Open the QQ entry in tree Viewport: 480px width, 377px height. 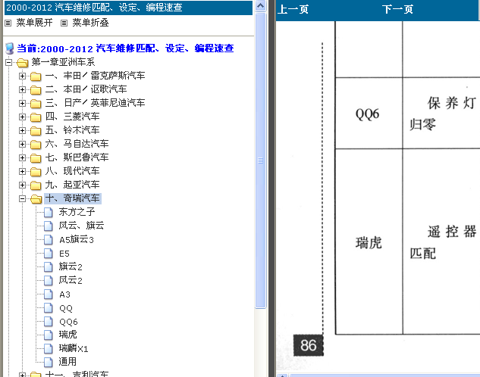pos(66,308)
